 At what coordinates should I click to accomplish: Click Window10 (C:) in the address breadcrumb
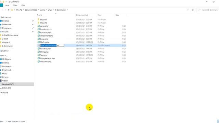click(31, 10)
